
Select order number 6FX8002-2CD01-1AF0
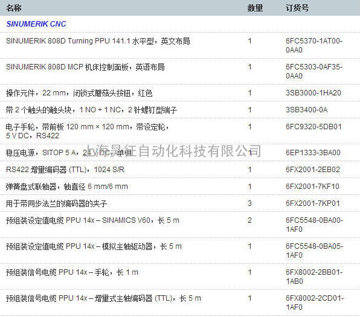(315, 303)
